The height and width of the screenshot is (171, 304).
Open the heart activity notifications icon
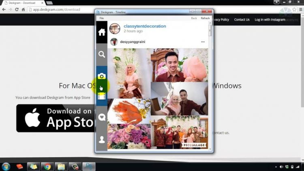click(102, 117)
